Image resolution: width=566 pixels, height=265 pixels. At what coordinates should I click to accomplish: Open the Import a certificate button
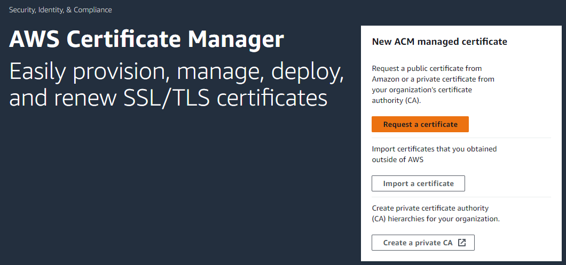click(x=419, y=183)
